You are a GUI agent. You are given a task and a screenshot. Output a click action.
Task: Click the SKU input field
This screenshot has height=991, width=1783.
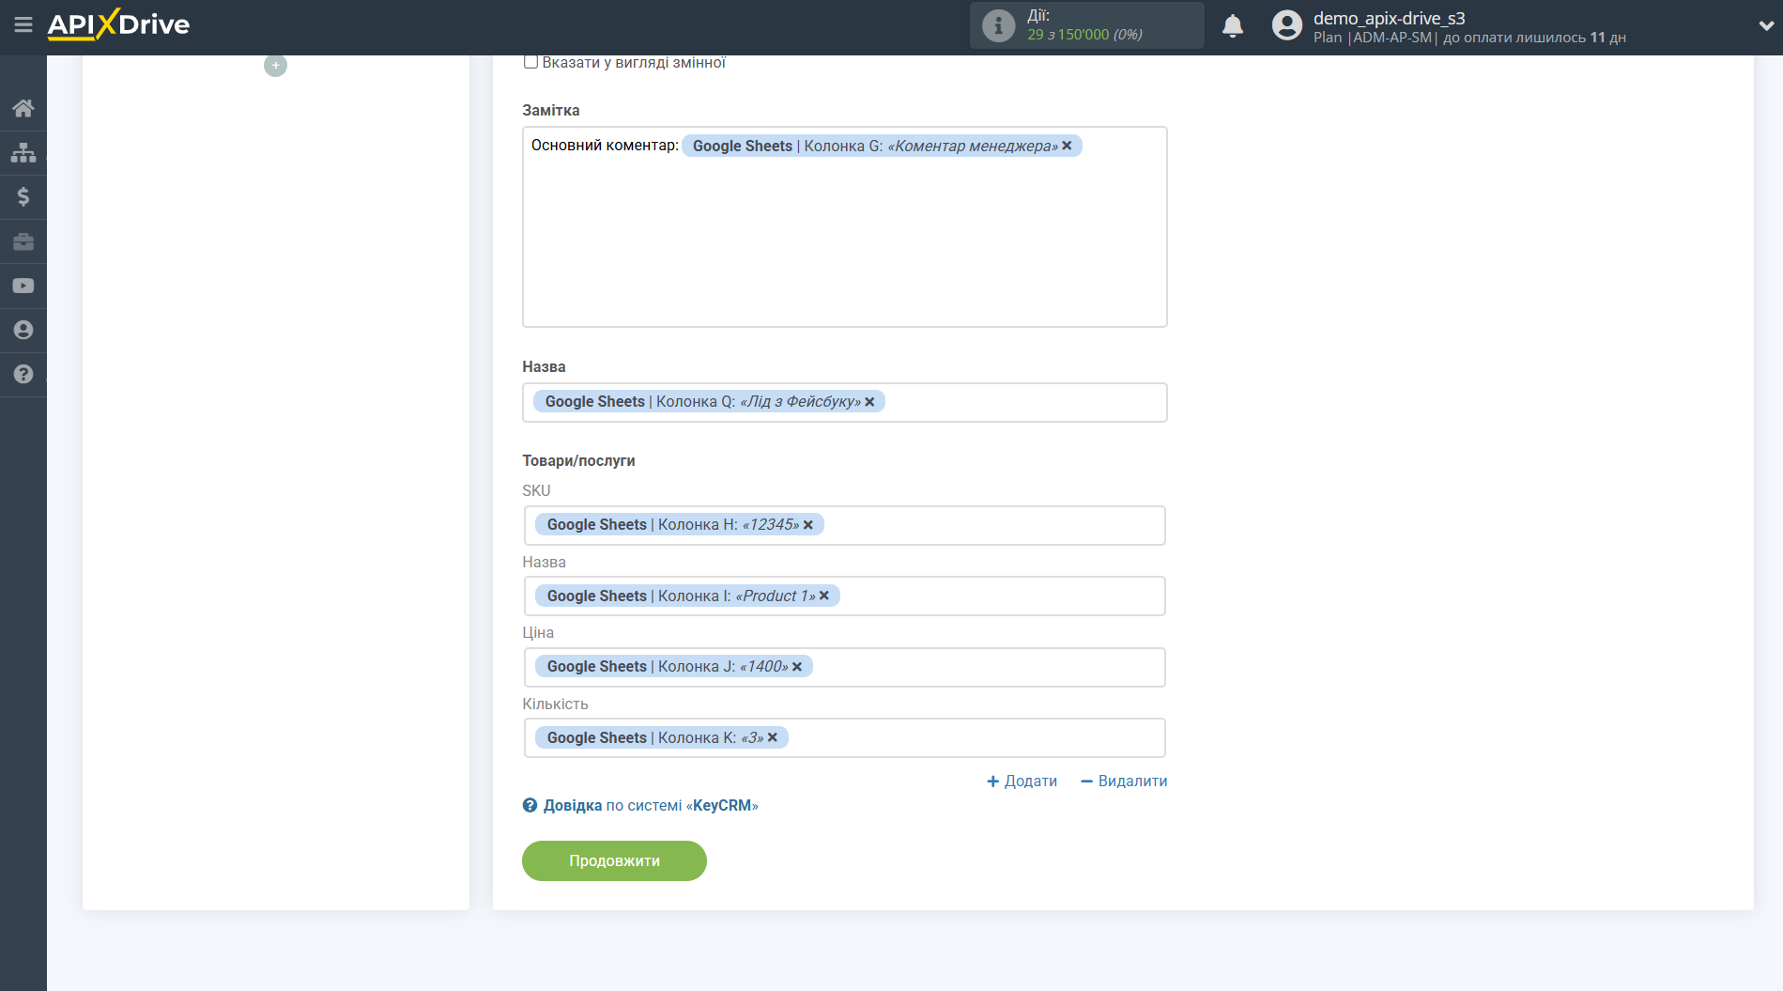pyautogui.click(x=844, y=525)
